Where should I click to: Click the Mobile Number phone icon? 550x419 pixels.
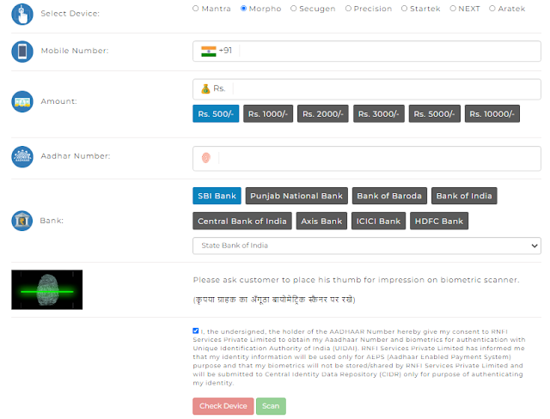22,52
